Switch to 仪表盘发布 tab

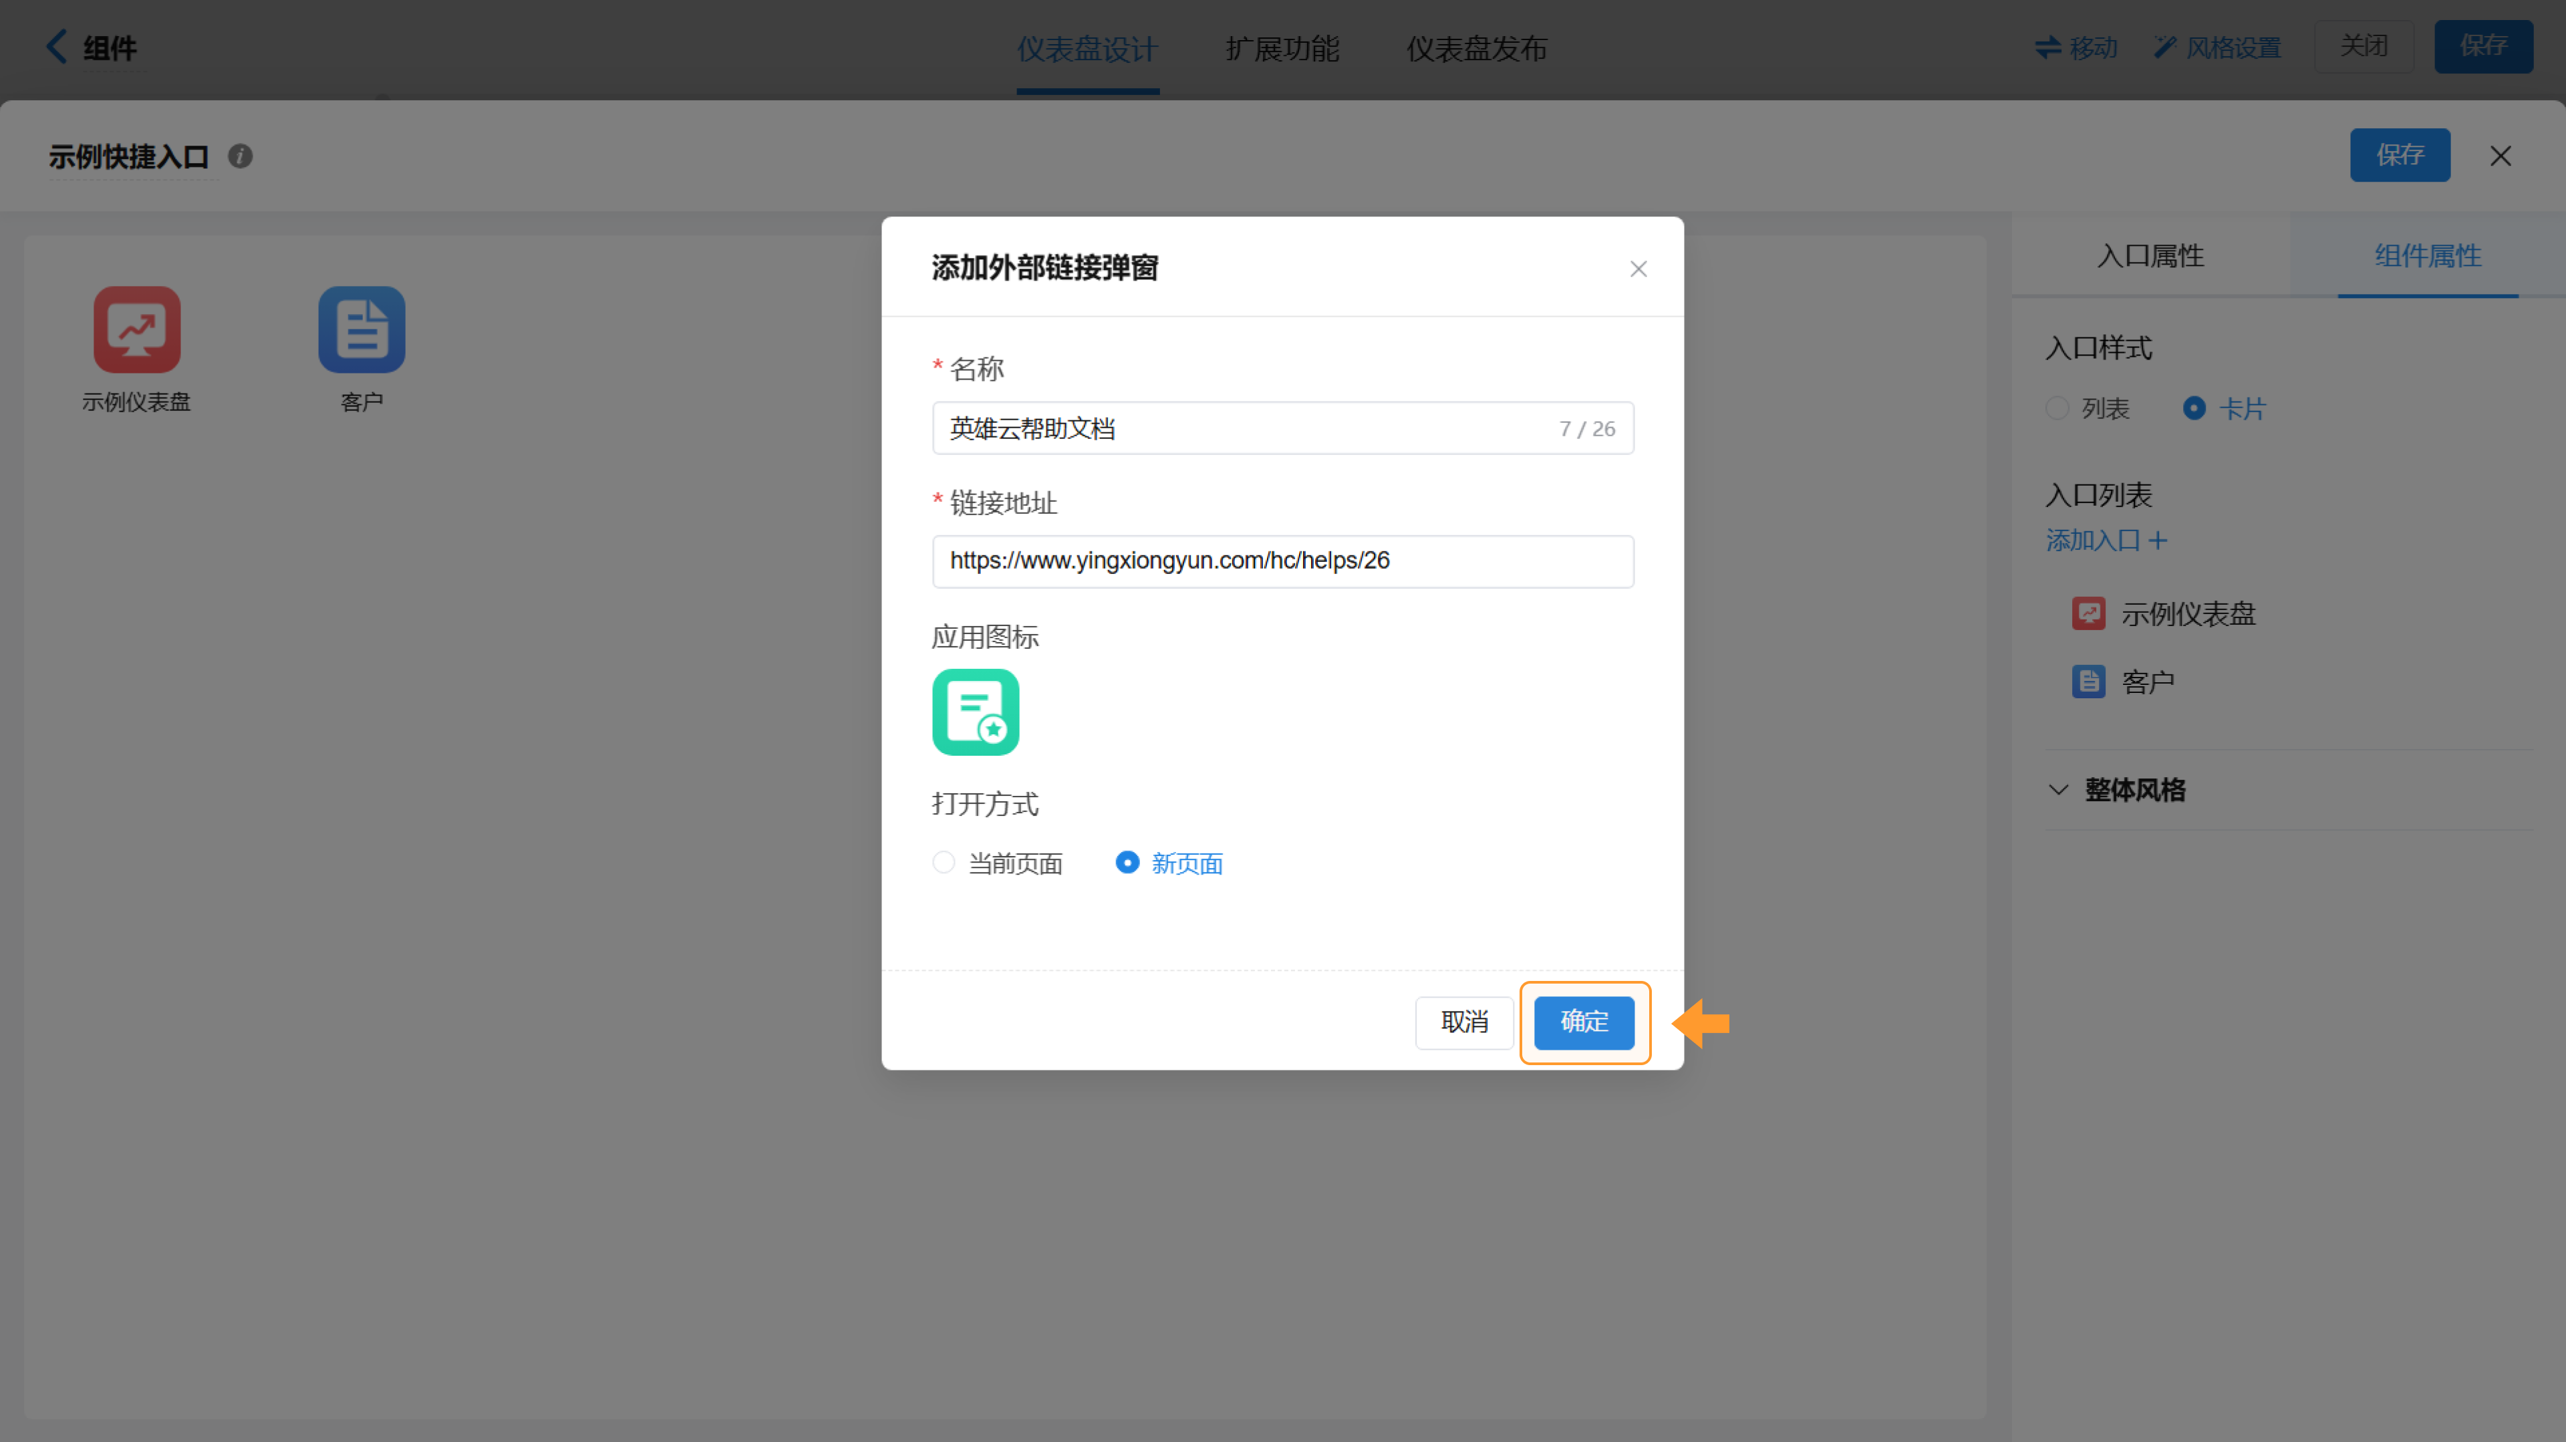[x=1476, y=49]
